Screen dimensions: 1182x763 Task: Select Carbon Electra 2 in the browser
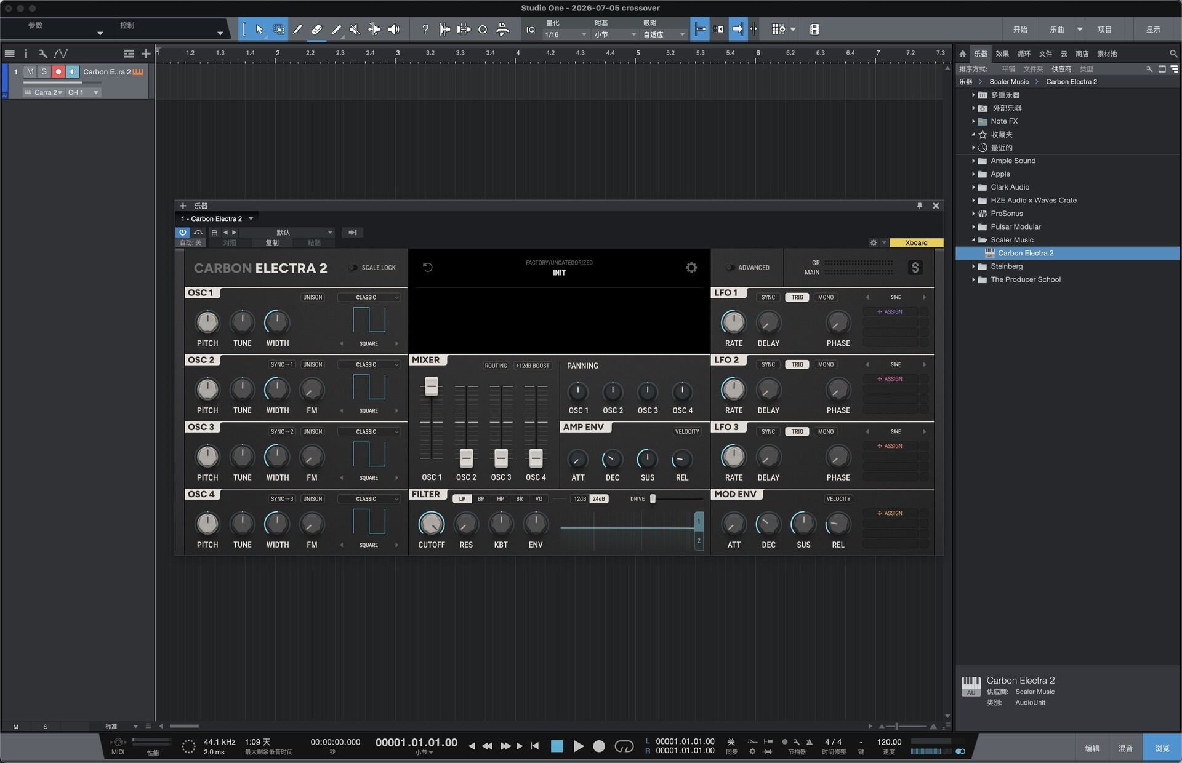tap(1067, 253)
